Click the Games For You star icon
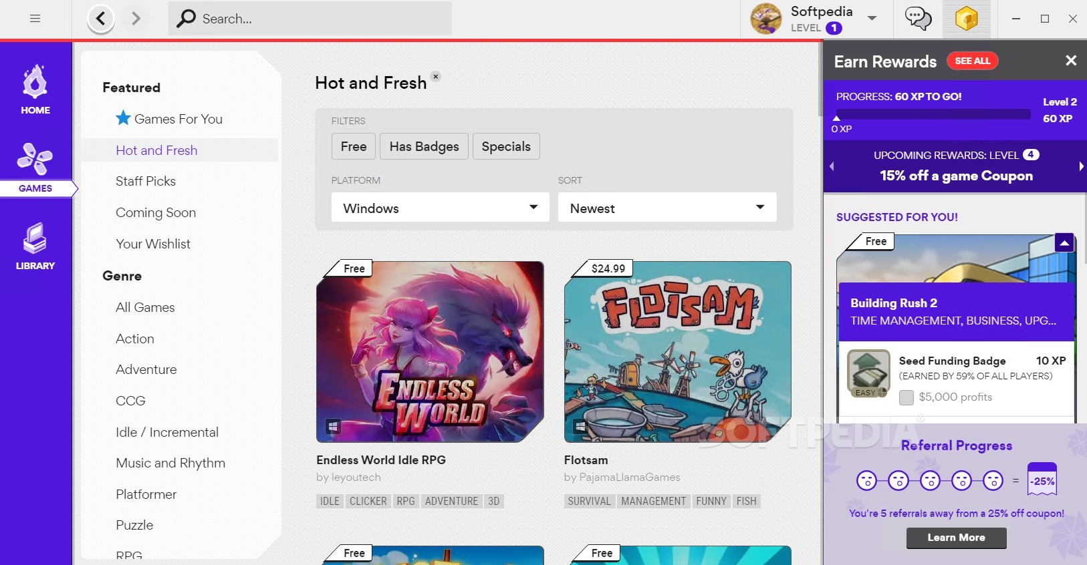Image resolution: width=1087 pixels, height=565 pixels. coord(123,118)
